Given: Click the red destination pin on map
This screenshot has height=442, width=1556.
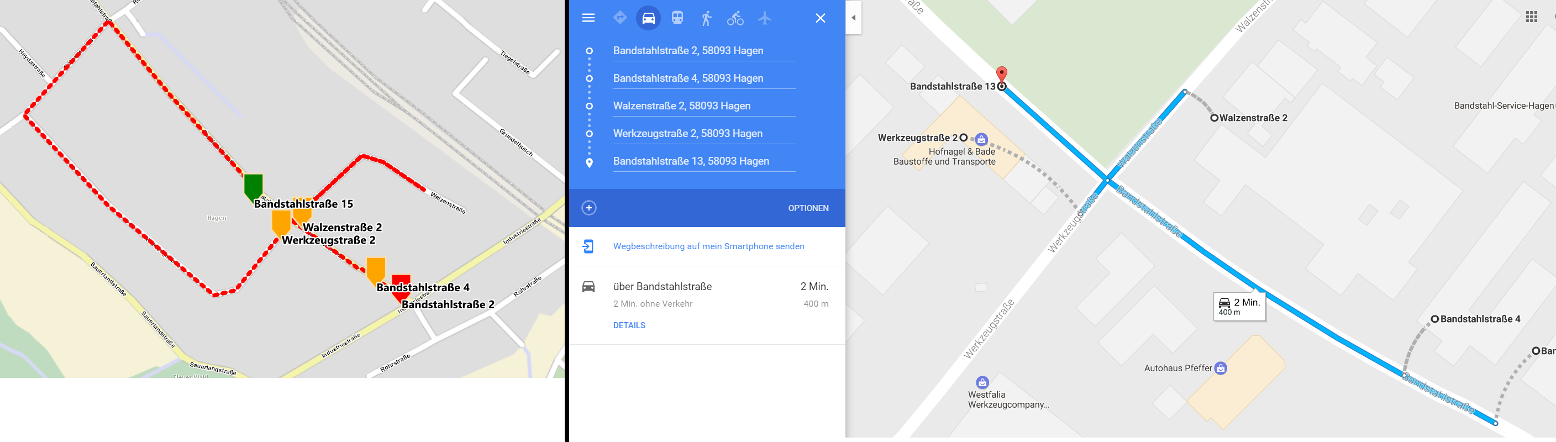Looking at the screenshot, I should (x=1001, y=75).
